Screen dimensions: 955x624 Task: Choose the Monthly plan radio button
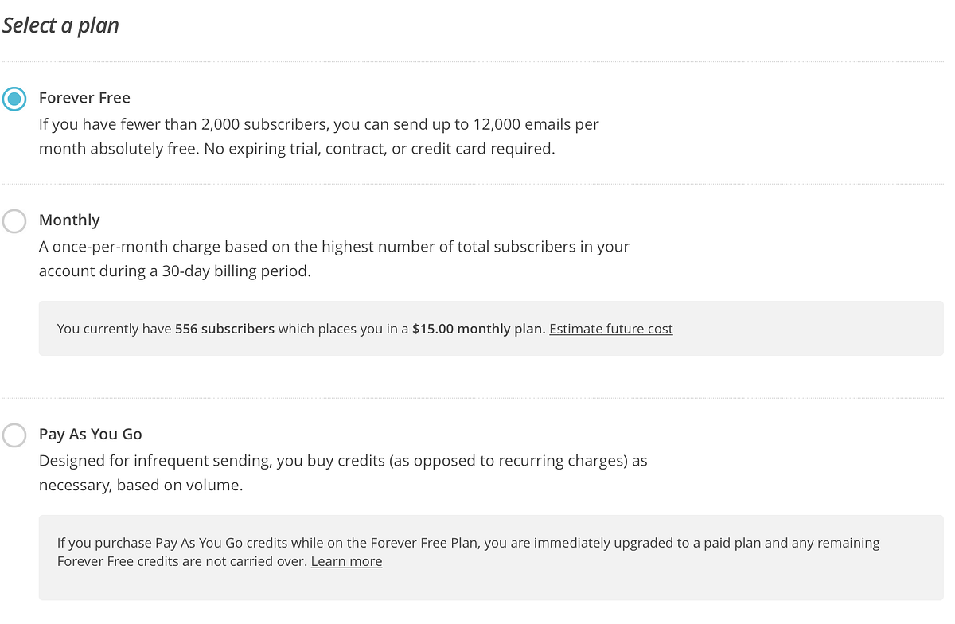click(x=14, y=220)
